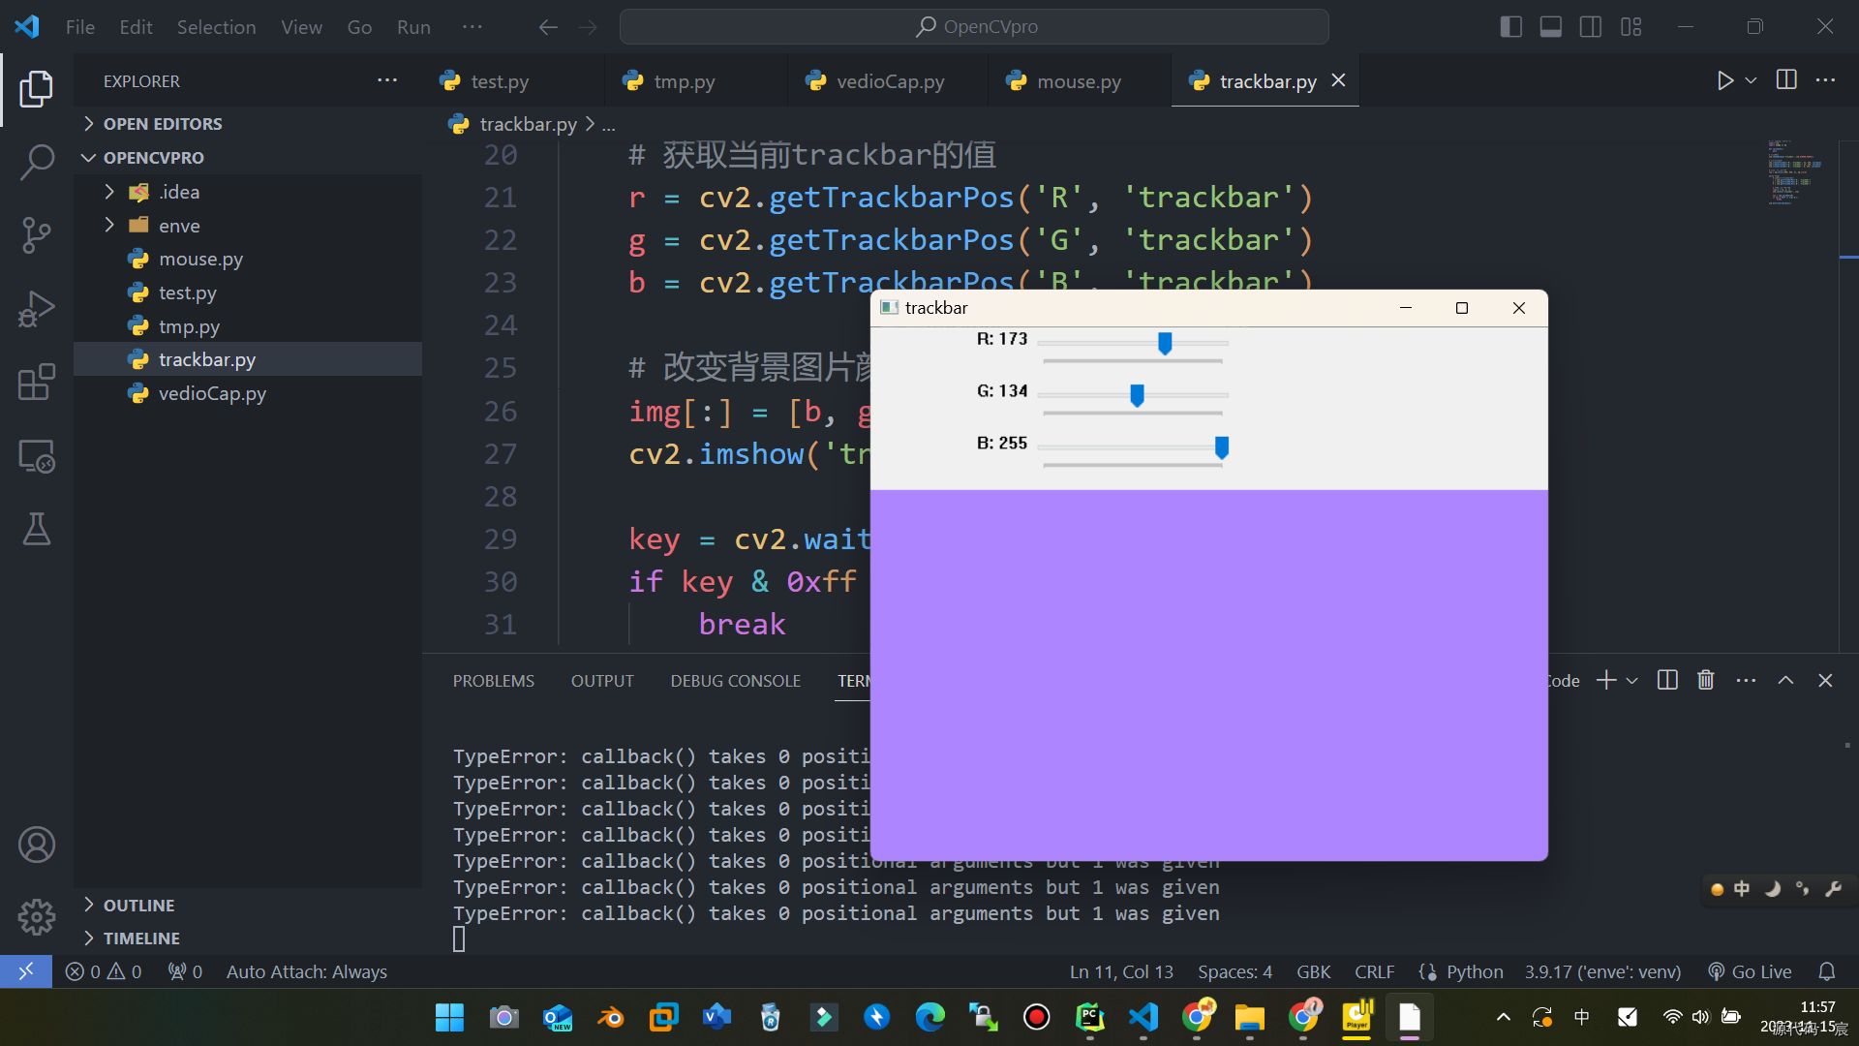Open Run and Debug view
This screenshot has height=1046, width=1859.
(37, 309)
